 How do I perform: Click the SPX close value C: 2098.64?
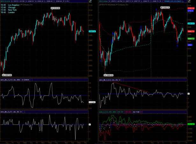pyautogui.click(x=58, y=1)
